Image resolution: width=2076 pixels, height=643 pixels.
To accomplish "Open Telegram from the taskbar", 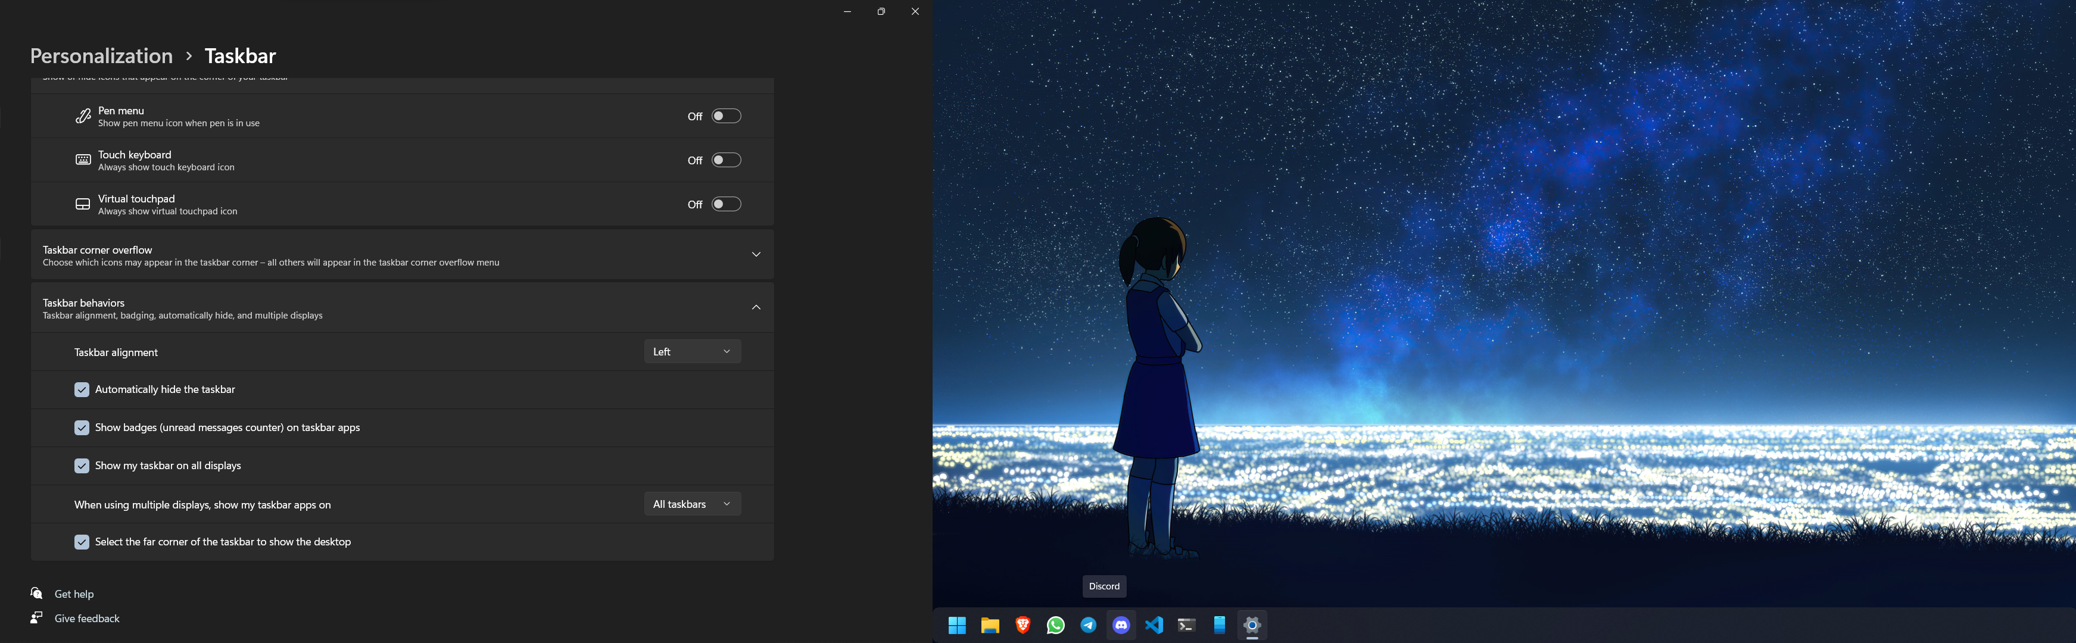I will pyautogui.click(x=1088, y=625).
